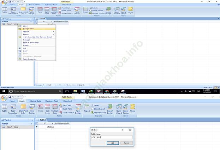This screenshot has height=150, width=220.
Task: Click Query Wizard in the upper window ribbon
Action: 117,11
